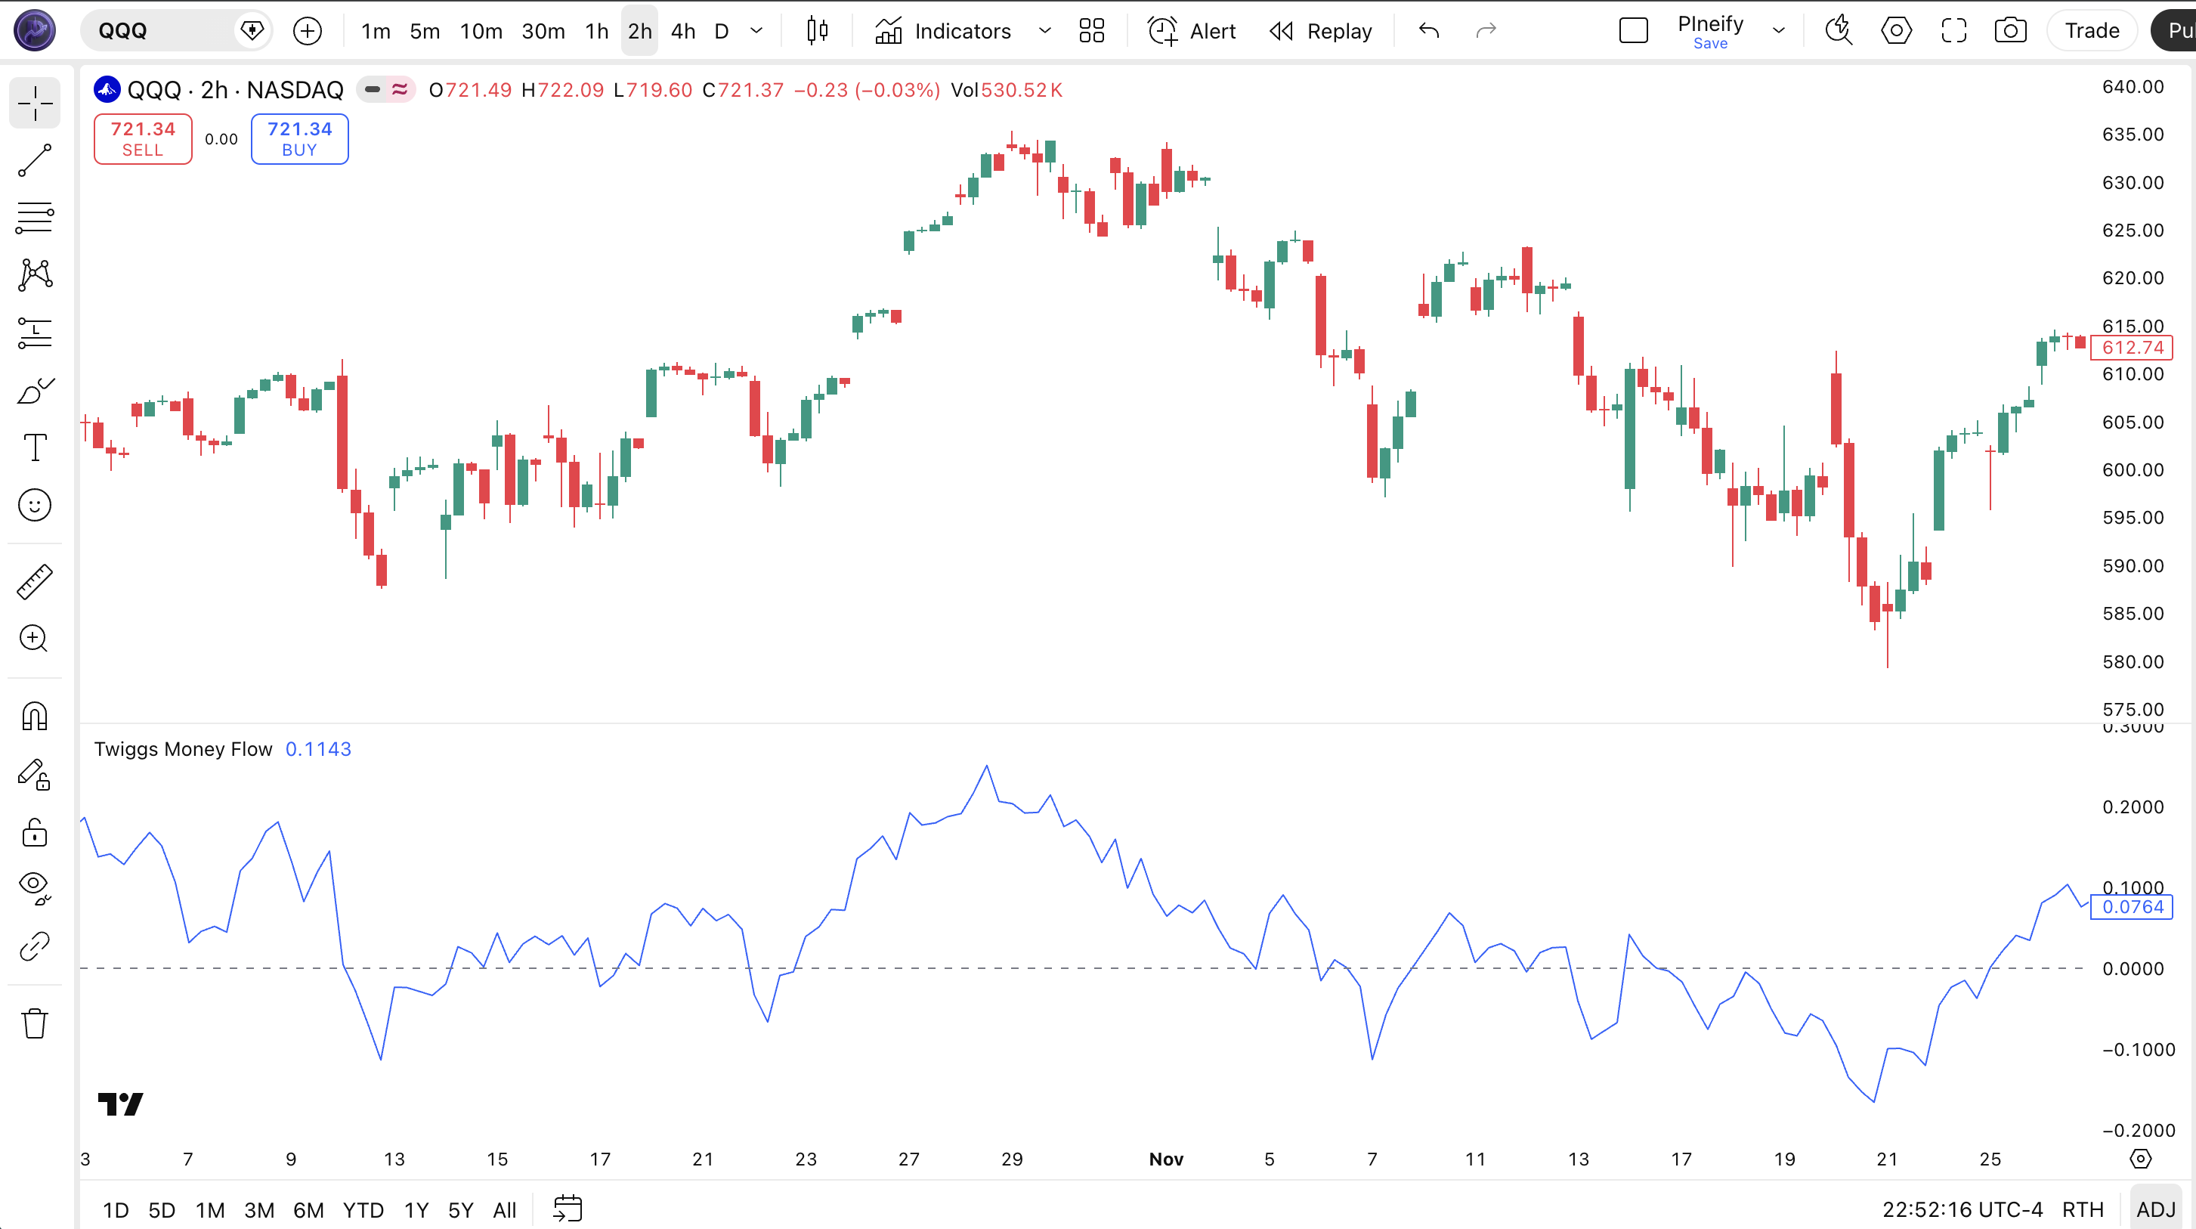
Task: Start bar Replay mode
Action: pos(1320,31)
